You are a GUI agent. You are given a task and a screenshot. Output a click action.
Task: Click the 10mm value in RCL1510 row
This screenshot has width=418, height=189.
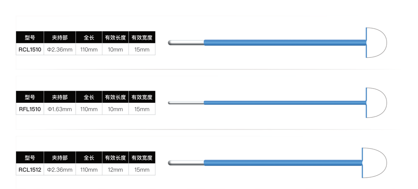point(115,49)
